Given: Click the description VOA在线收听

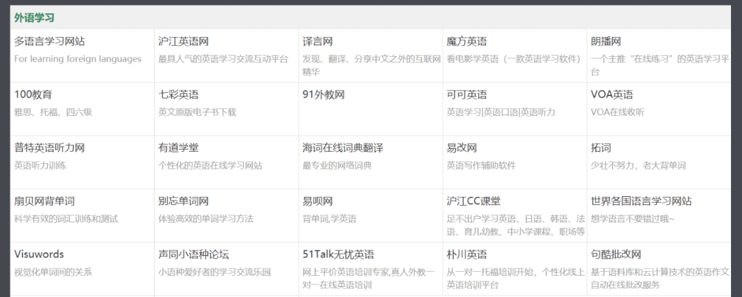Looking at the screenshot, I should (618, 112).
